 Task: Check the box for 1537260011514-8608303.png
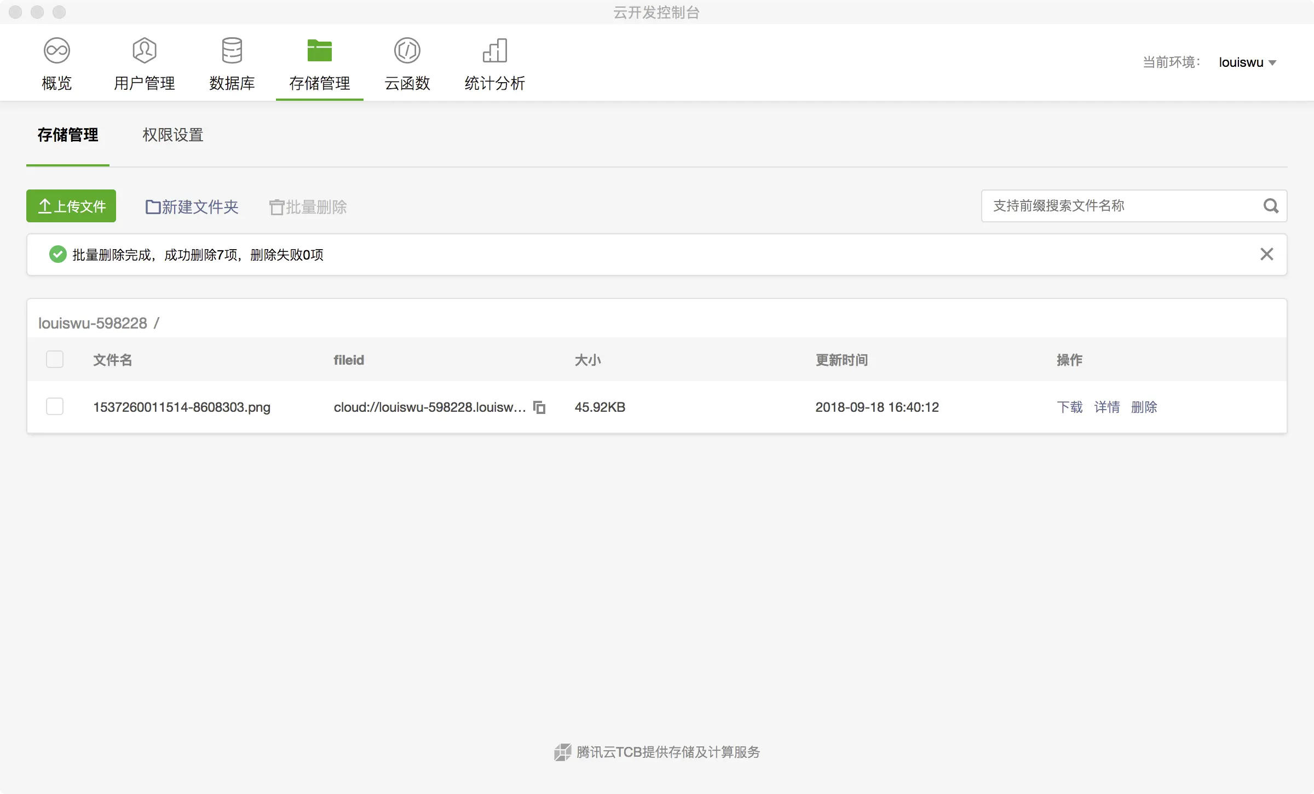coord(55,407)
